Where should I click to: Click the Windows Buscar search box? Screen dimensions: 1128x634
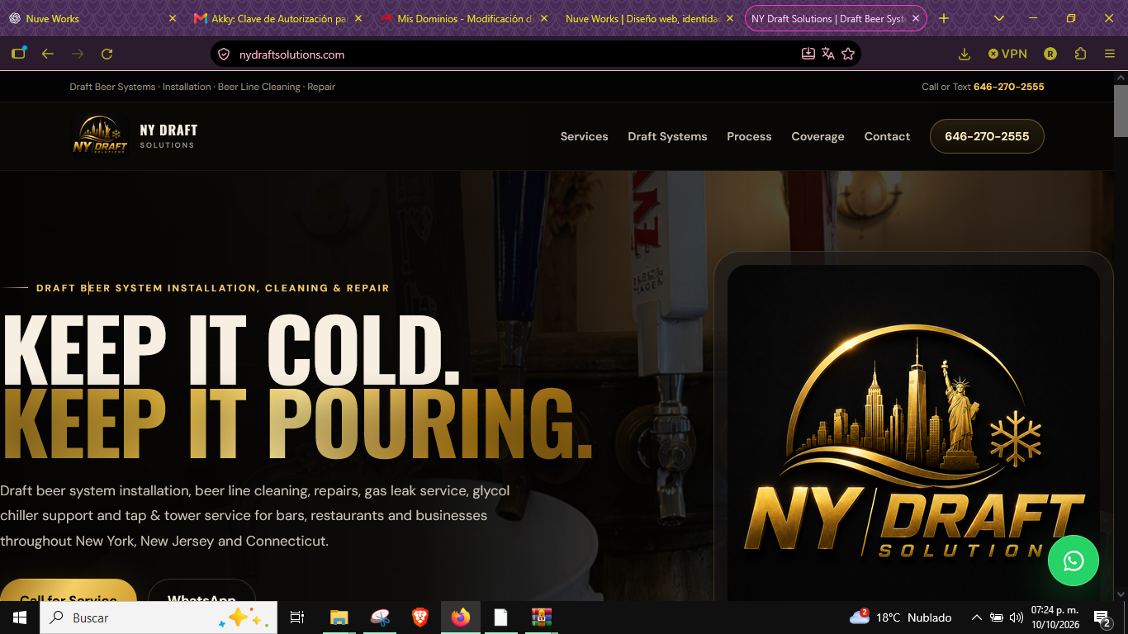(x=159, y=617)
